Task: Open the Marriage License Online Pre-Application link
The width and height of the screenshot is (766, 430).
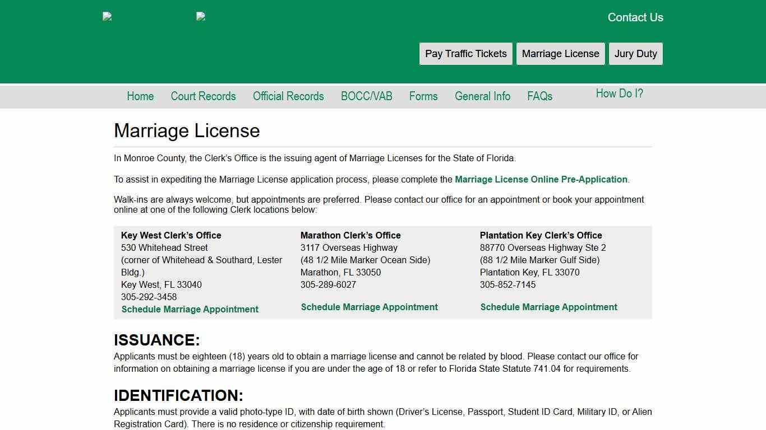Action: (x=541, y=179)
